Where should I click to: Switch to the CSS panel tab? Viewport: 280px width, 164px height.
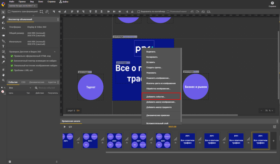pyautogui.click(x=23, y=82)
